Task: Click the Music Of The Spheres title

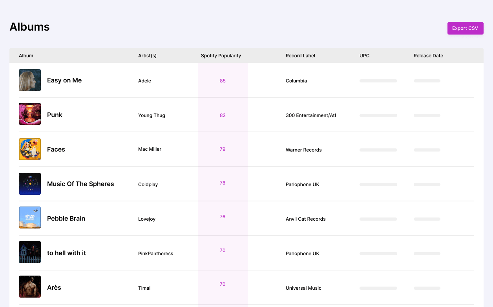Action: tap(80, 184)
